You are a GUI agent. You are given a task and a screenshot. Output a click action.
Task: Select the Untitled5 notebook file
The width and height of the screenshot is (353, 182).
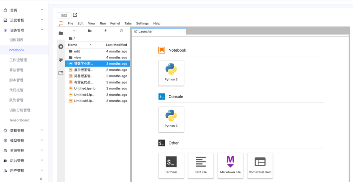(97, 101)
